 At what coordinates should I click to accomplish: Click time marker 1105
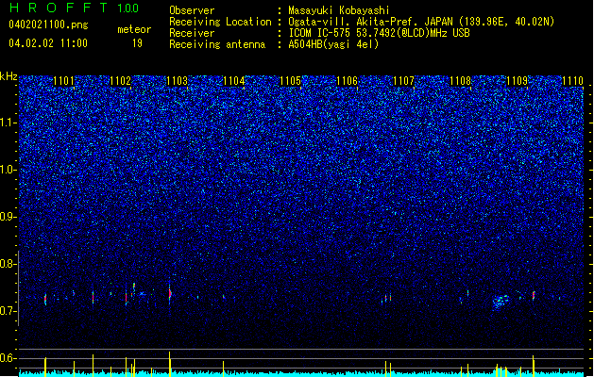click(290, 81)
